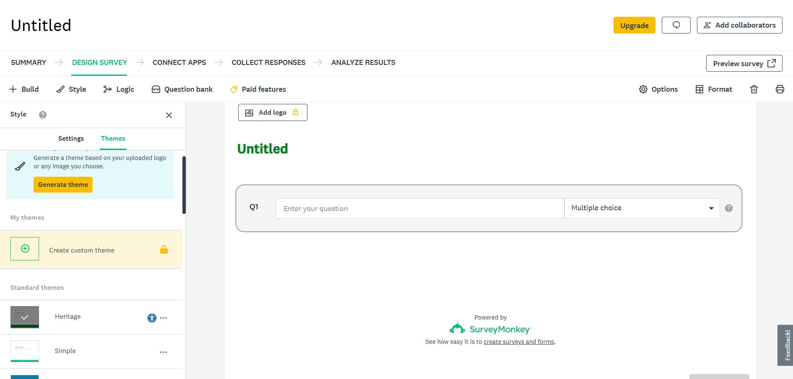Click the trash delete icon
The height and width of the screenshot is (379, 793).
point(754,89)
